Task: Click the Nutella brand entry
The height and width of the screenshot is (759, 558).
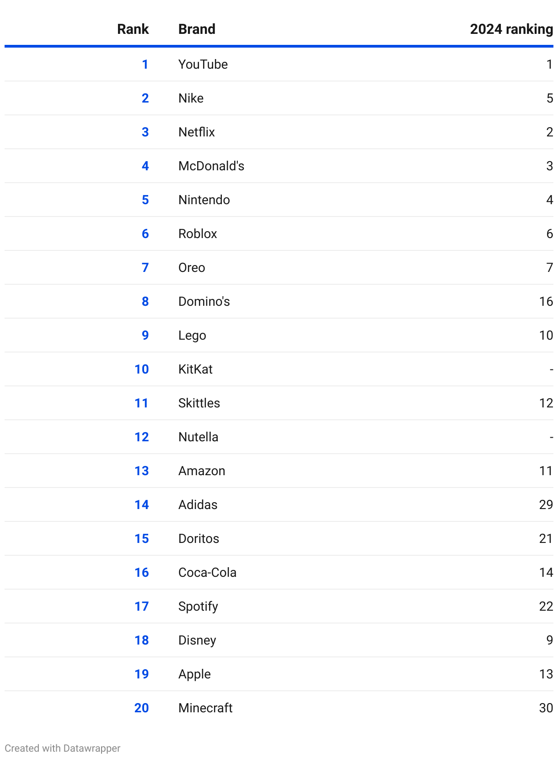Action: tap(198, 437)
